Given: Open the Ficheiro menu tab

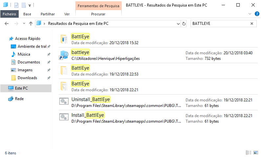Looking at the screenshot, I should tap(9, 14).
